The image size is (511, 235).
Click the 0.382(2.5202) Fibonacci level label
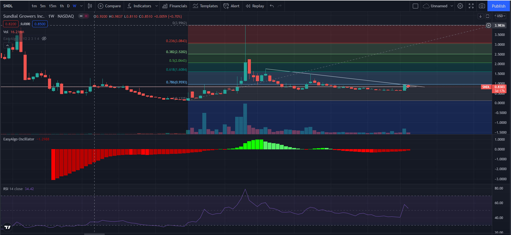coord(176,52)
